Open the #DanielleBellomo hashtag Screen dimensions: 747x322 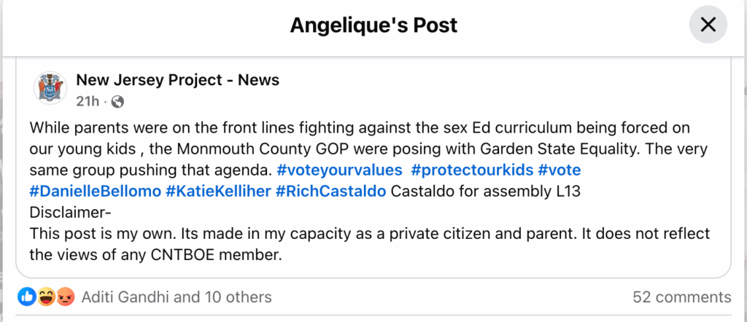point(96,191)
